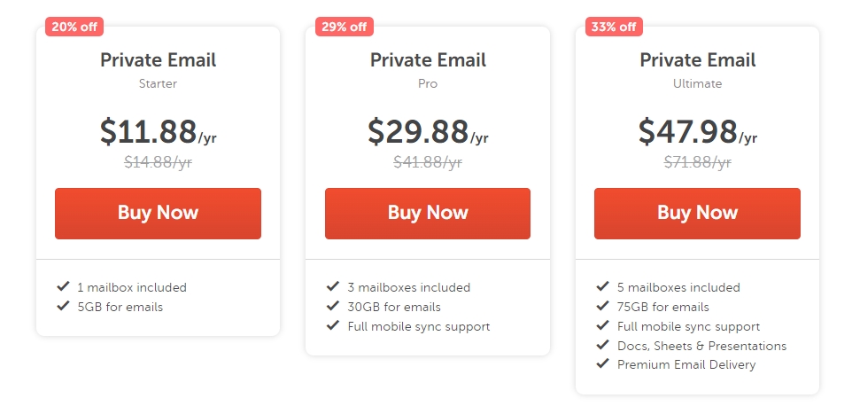The height and width of the screenshot is (406, 852).
Task: Click the "29% off" discount badge
Action: pos(344,27)
